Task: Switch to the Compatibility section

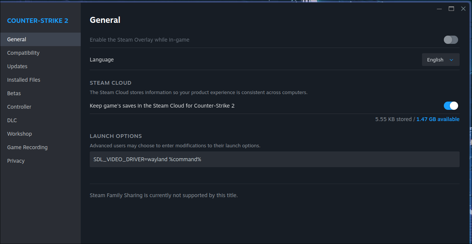Action: (x=40, y=53)
